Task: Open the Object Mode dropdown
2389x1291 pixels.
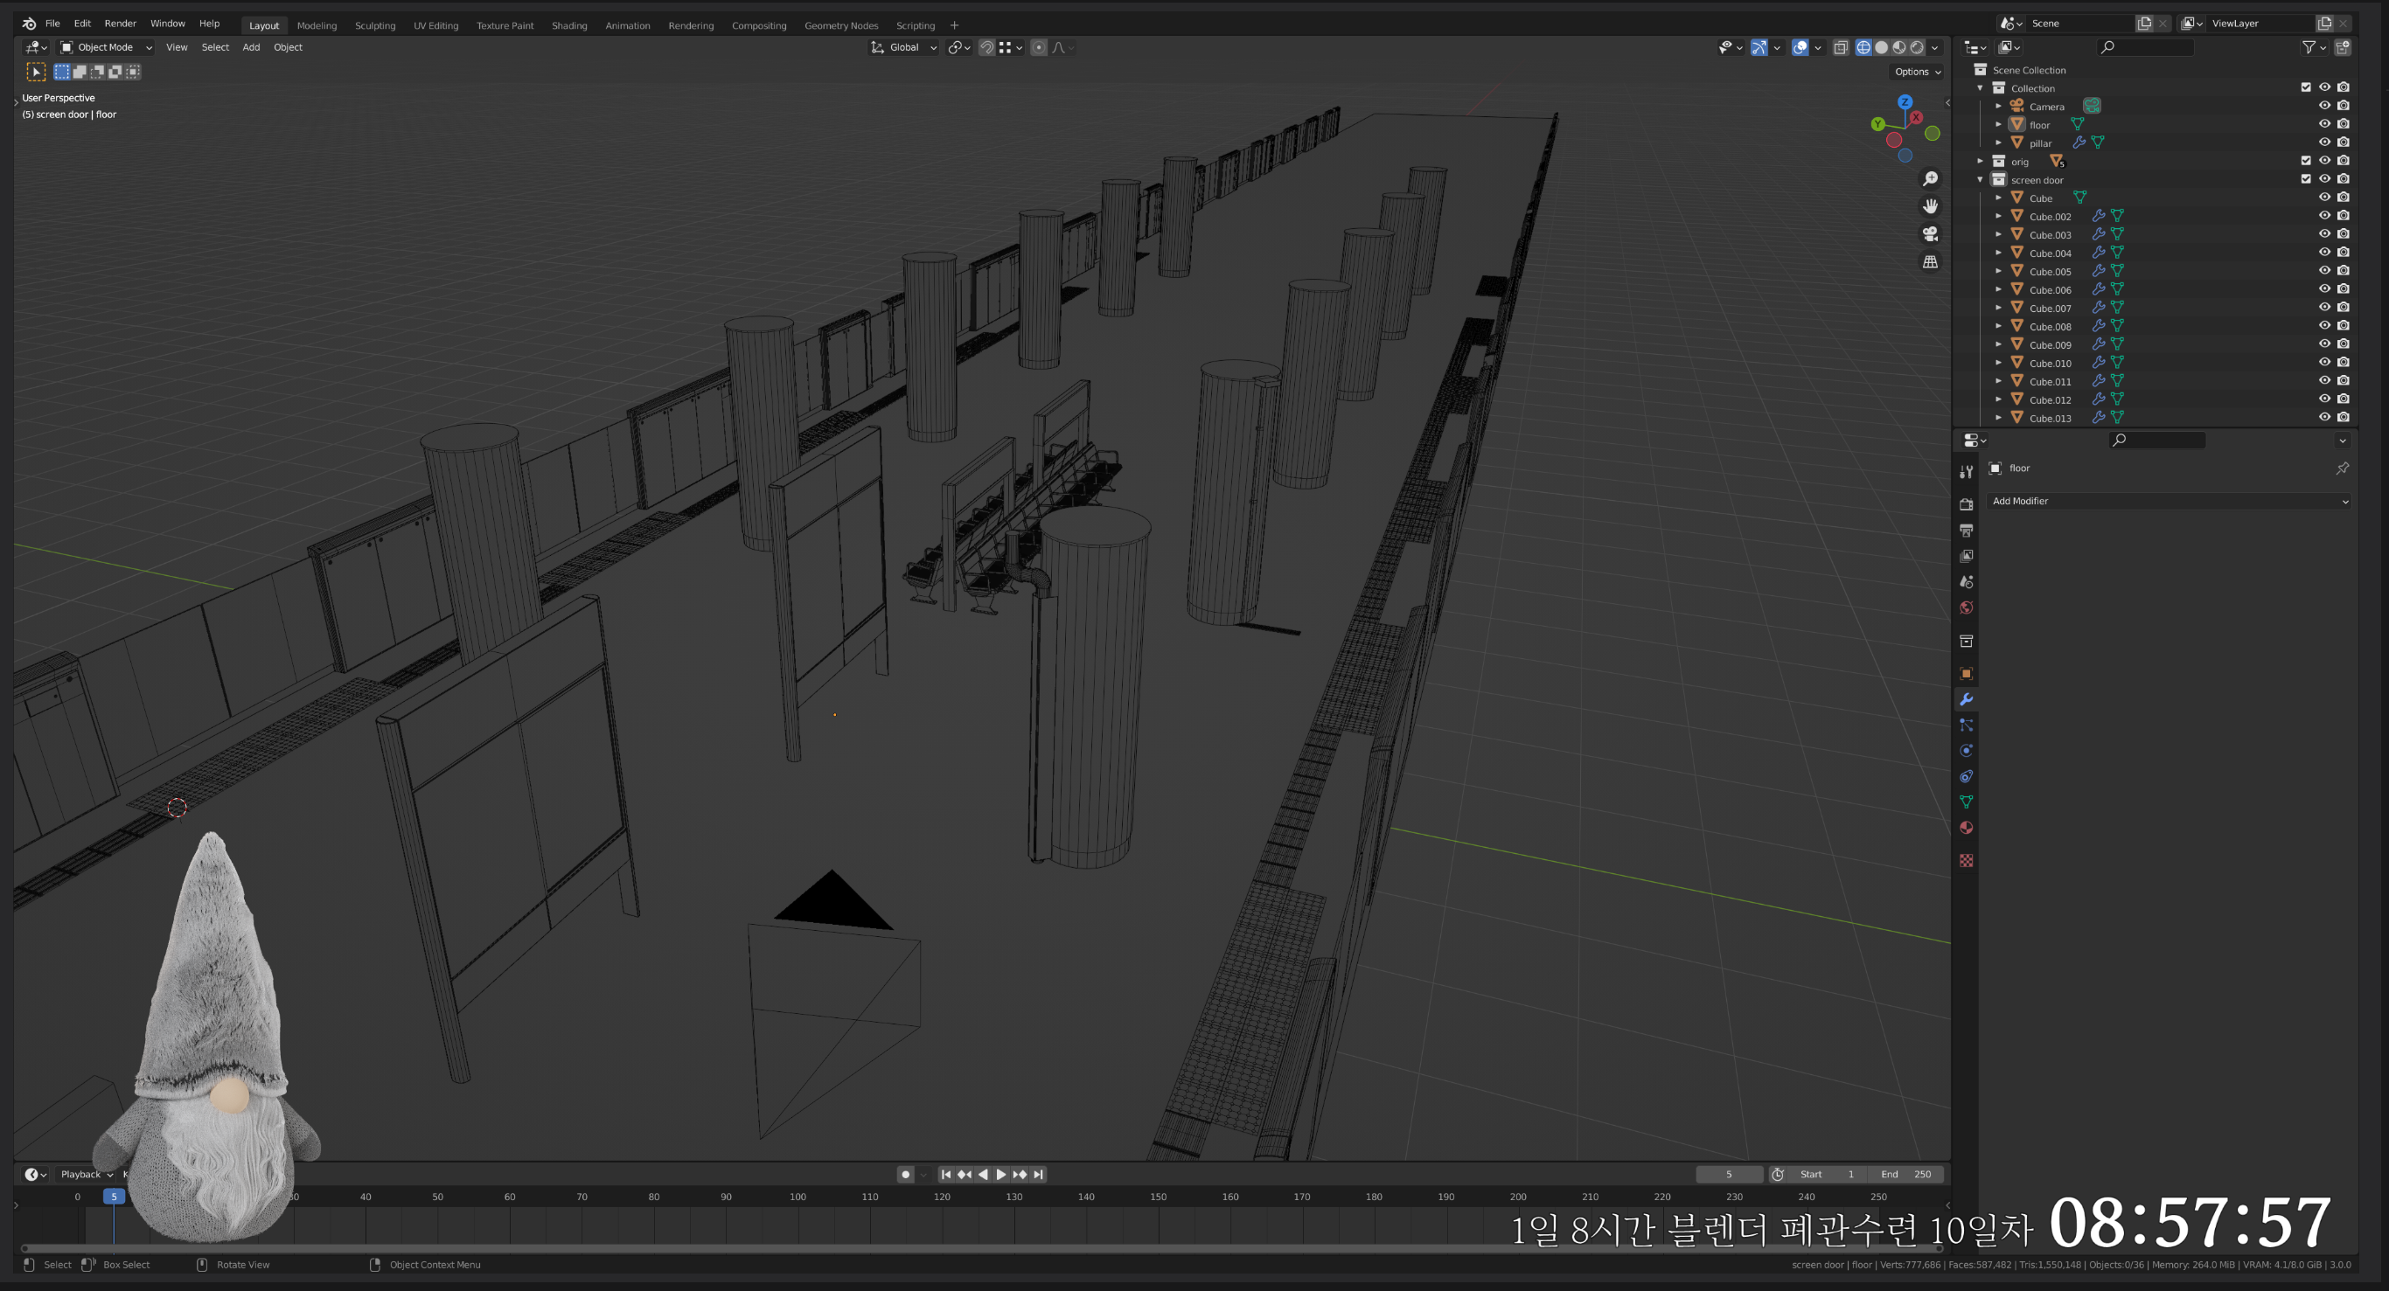Action: coord(106,47)
